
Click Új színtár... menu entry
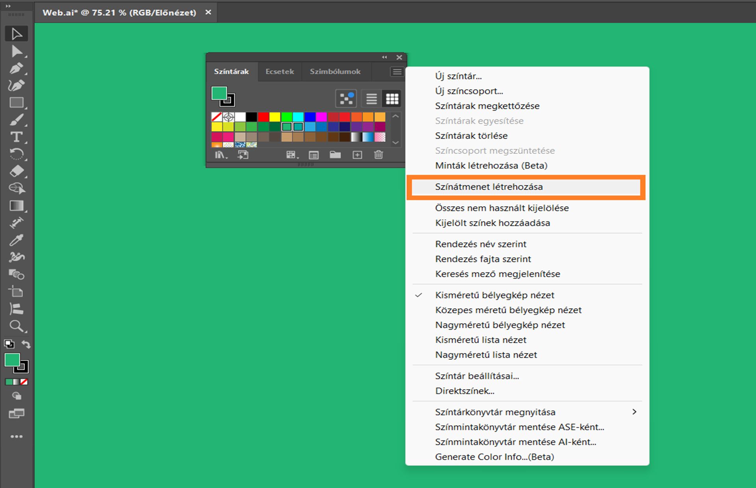(x=458, y=76)
